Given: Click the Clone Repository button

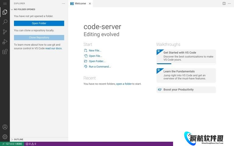Looking at the screenshot, I should pos(39,37).
